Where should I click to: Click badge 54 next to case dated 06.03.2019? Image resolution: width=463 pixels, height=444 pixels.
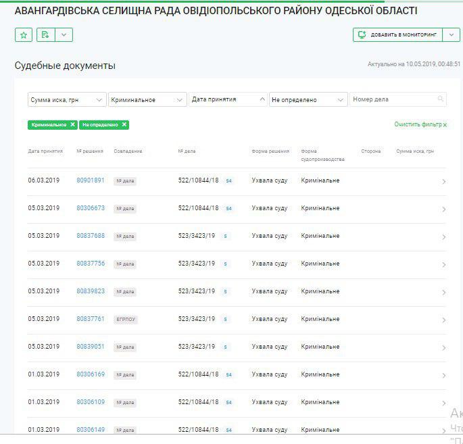pyautogui.click(x=228, y=181)
